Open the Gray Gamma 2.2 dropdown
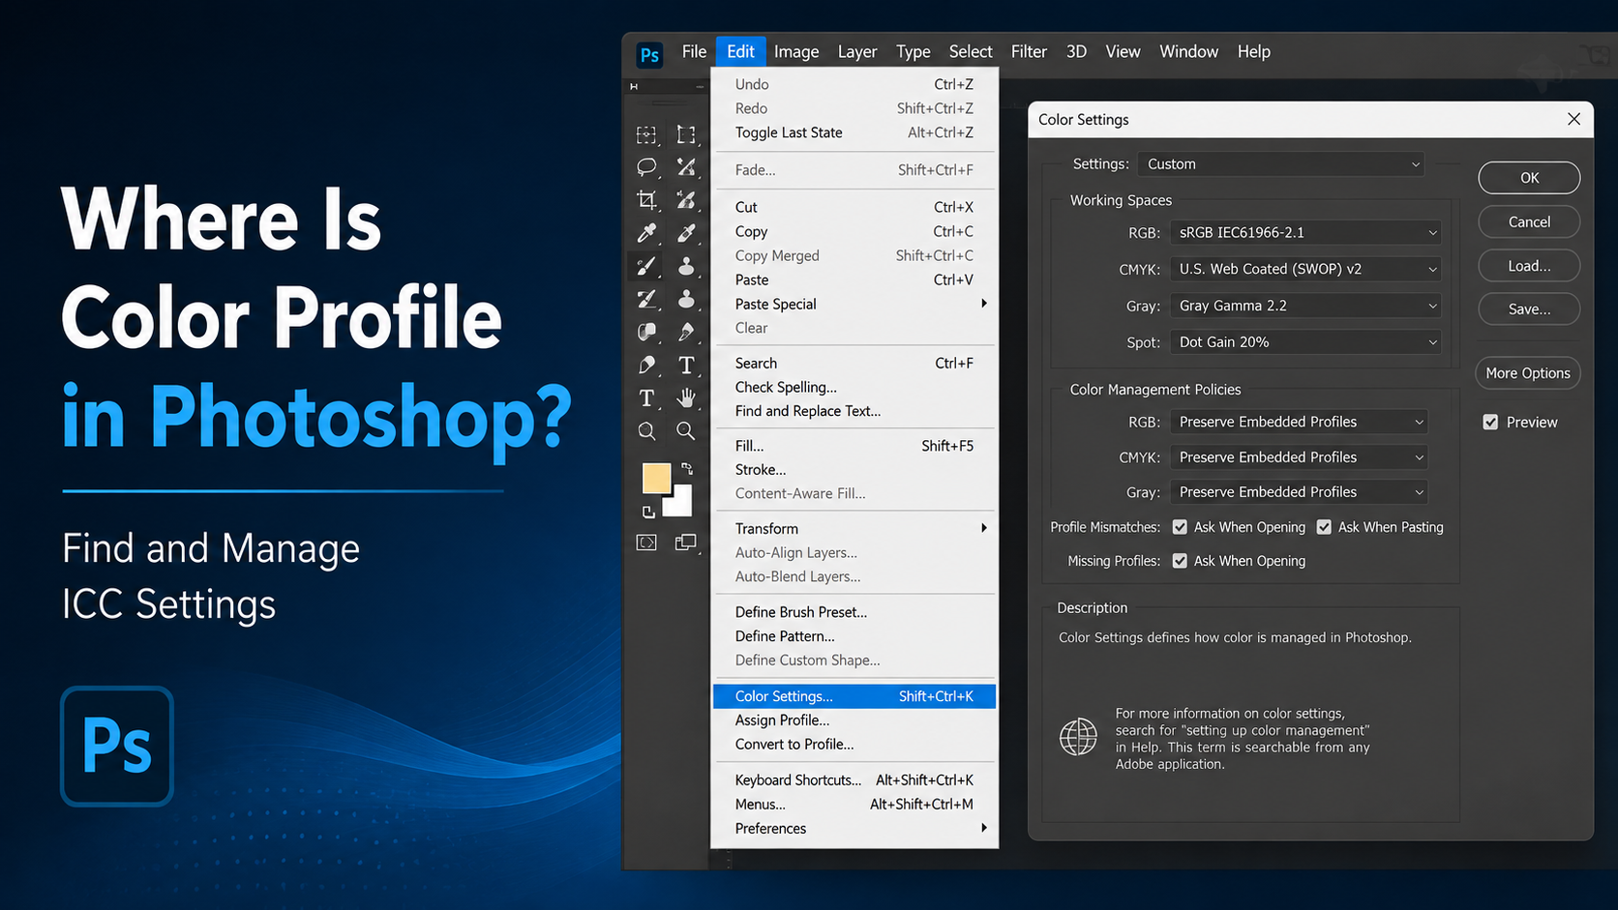The image size is (1618, 910). [x=1305, y=306]
